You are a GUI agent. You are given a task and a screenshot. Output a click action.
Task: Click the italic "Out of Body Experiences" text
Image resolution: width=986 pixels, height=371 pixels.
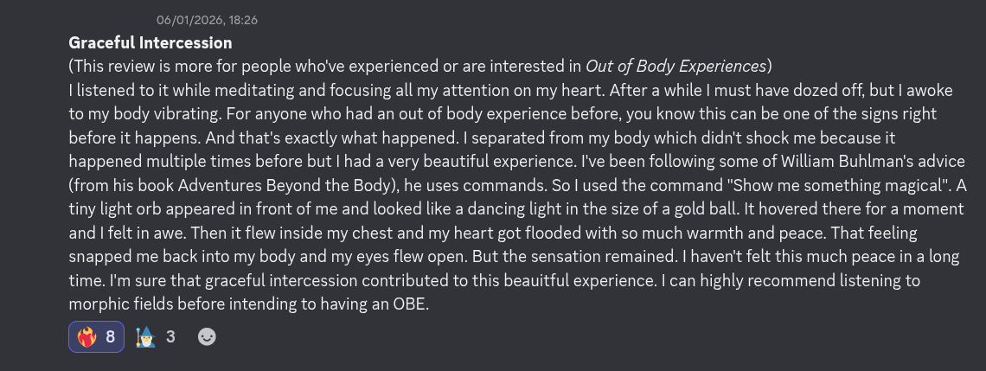pos(675,66)
